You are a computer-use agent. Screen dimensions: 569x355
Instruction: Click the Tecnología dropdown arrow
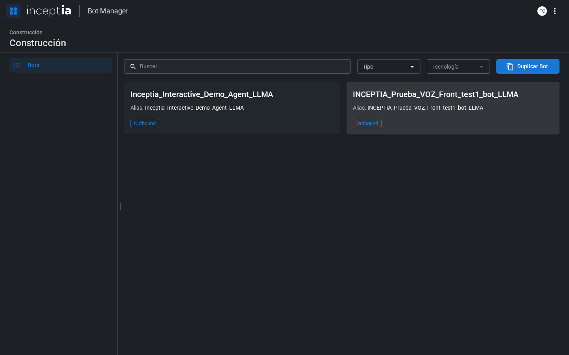point(482,67)
